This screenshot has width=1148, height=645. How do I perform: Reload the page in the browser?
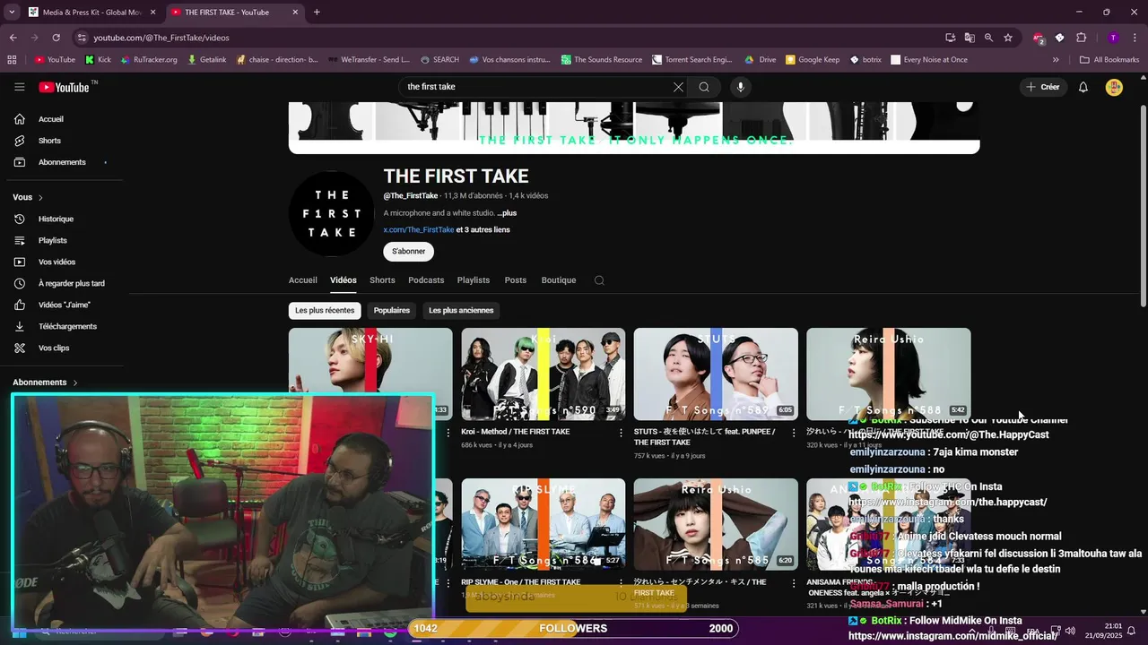(56, 38)
